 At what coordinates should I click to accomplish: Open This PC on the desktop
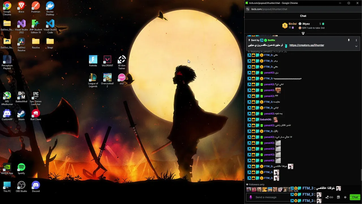(7, 187)
